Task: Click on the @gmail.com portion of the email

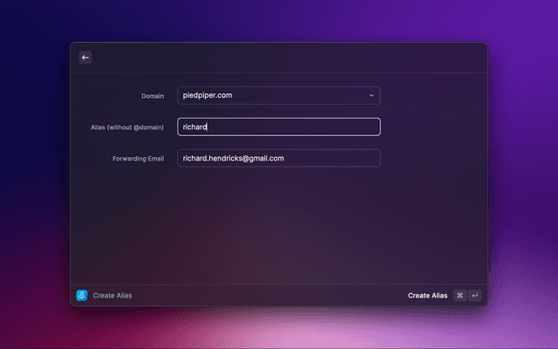Action: pyautogui.click(x=262, y=158)
